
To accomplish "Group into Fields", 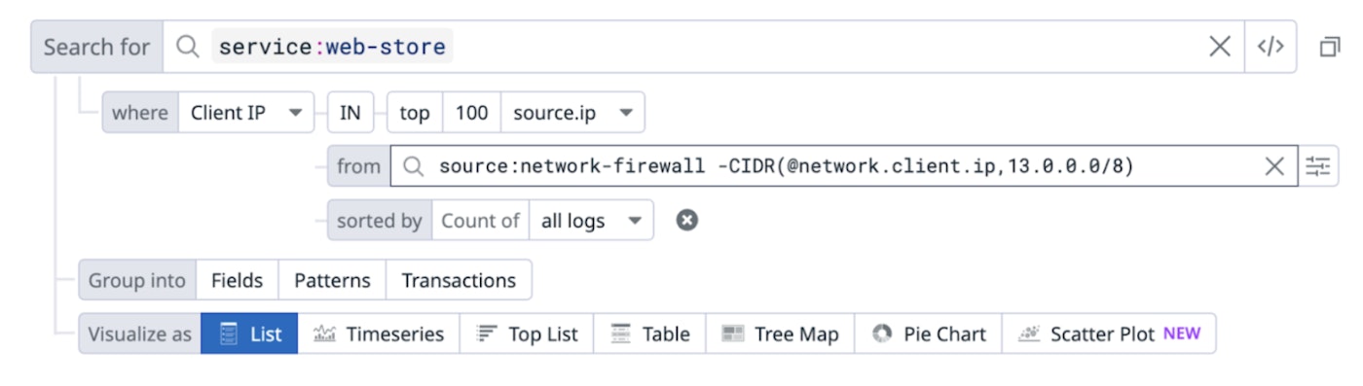I will 238,280.
